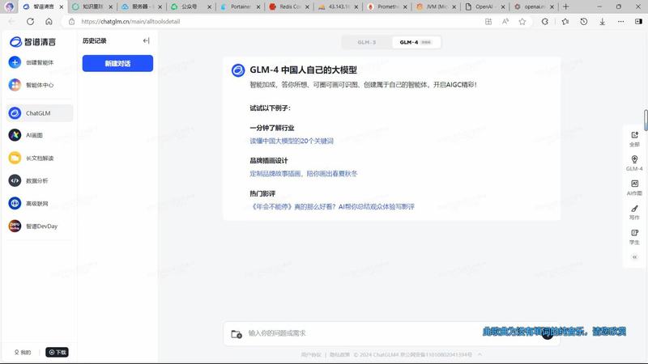The width and height of the screenshot is (648, 364).
Task: Switch to the Portainer browser tab
Action: (x=241, y=6)
